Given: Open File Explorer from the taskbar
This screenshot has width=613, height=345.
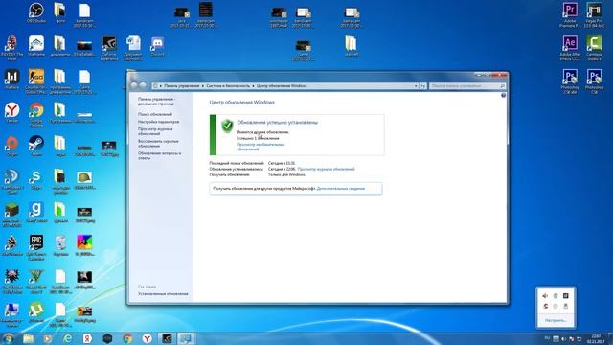Looking at the screenshot, I should 28,338.
